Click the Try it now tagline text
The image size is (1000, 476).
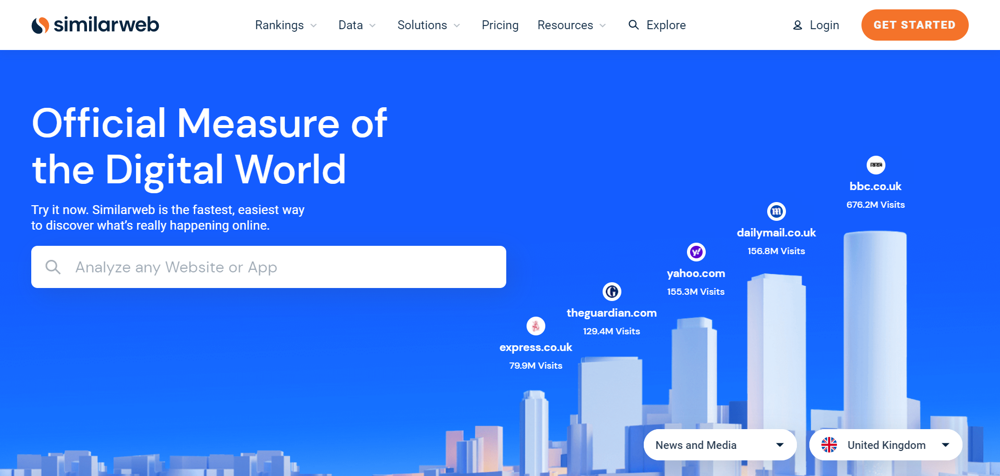point(168,218)
